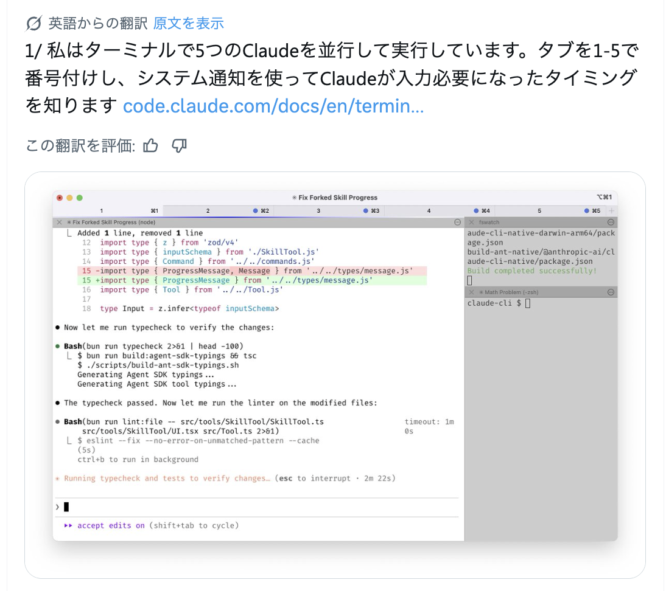Open the pane options menu on fswatch header

pyautogui.click(x=610, y=223)
